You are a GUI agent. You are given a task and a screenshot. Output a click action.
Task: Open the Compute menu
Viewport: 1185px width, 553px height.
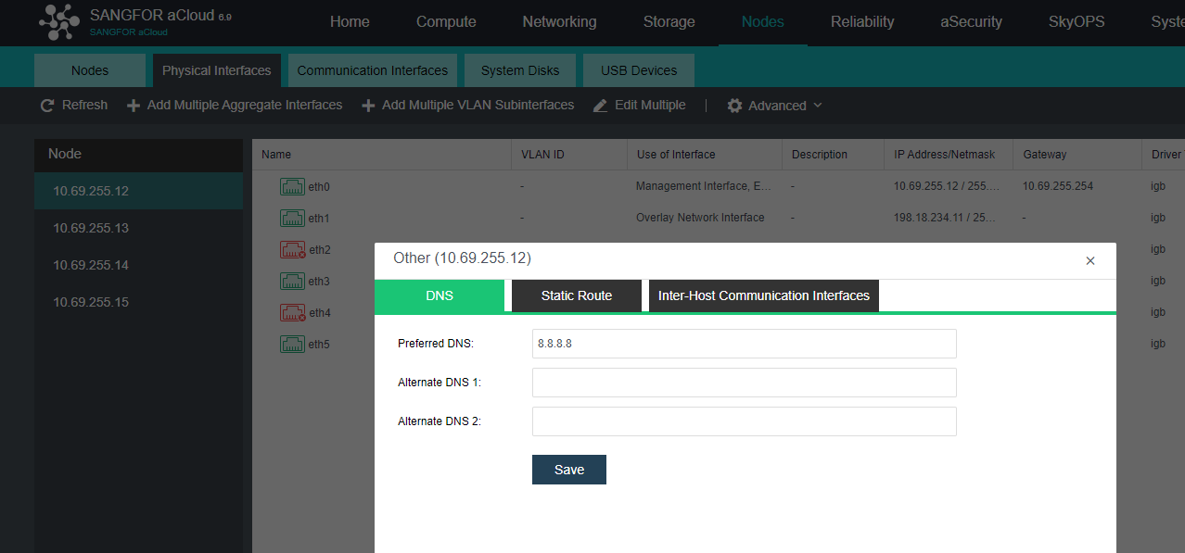446,21
